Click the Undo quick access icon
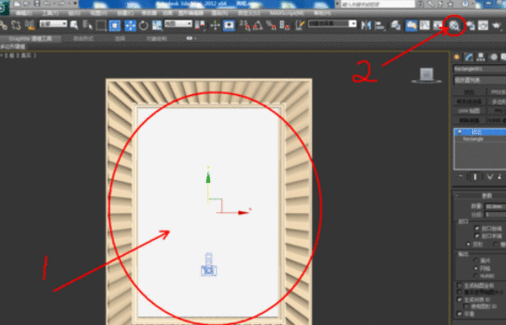Viewport: 506px width, 325px height. click(47, 4)
